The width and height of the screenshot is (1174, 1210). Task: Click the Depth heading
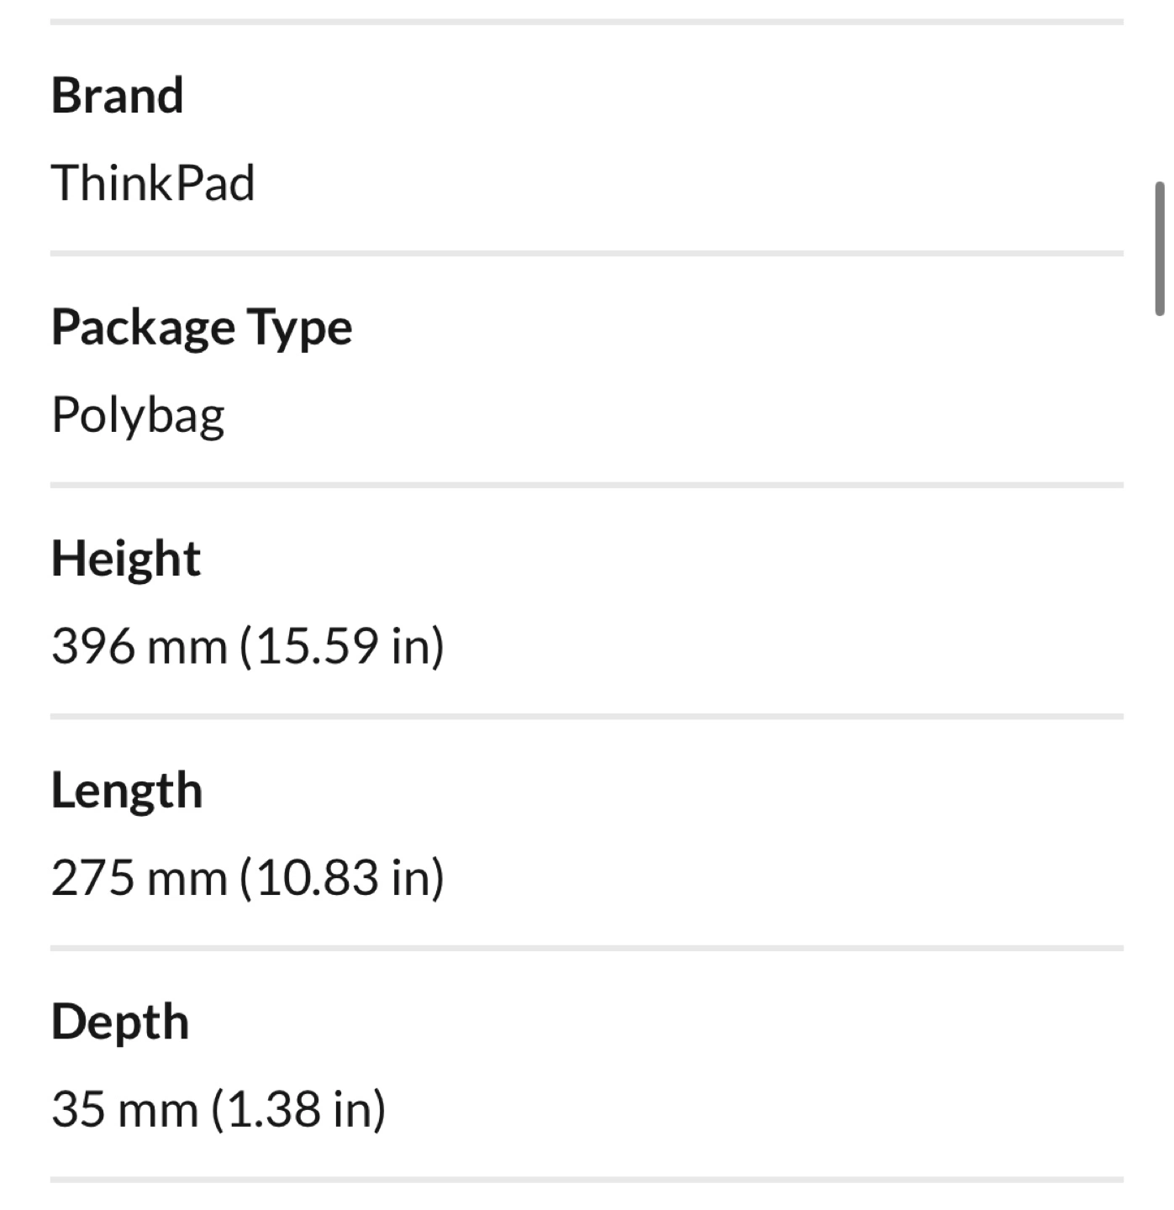(120, 1023)
